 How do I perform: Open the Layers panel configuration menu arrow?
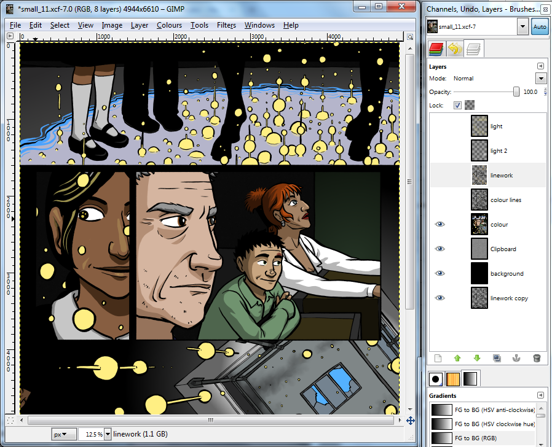540,66
